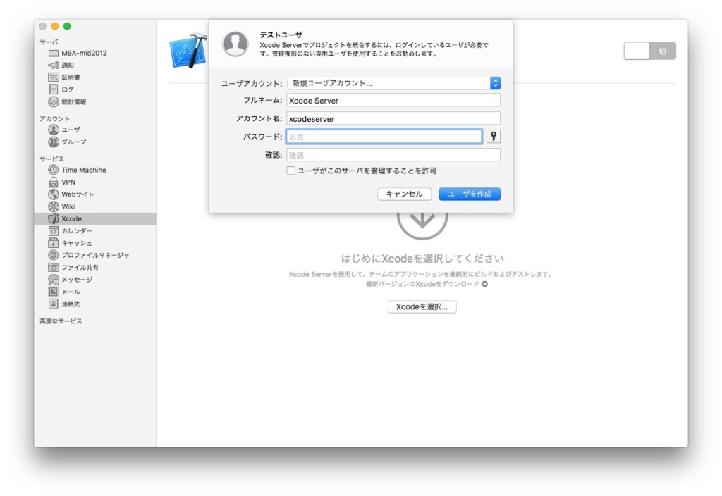Select the カレンダー row label
The image size is (722, 496).
[x=77, y=231]
